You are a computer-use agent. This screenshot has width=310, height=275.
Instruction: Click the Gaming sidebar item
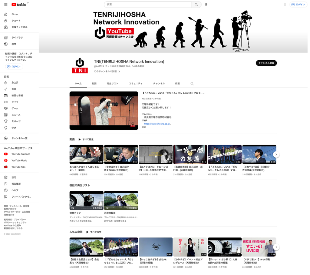pos(15,108)
